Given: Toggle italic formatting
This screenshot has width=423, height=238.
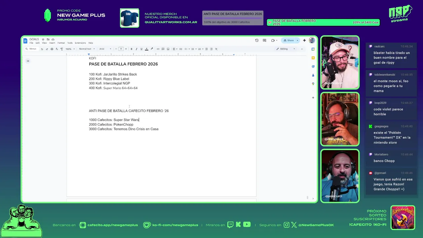Looking at the screenshot, I should click(136, 49).
